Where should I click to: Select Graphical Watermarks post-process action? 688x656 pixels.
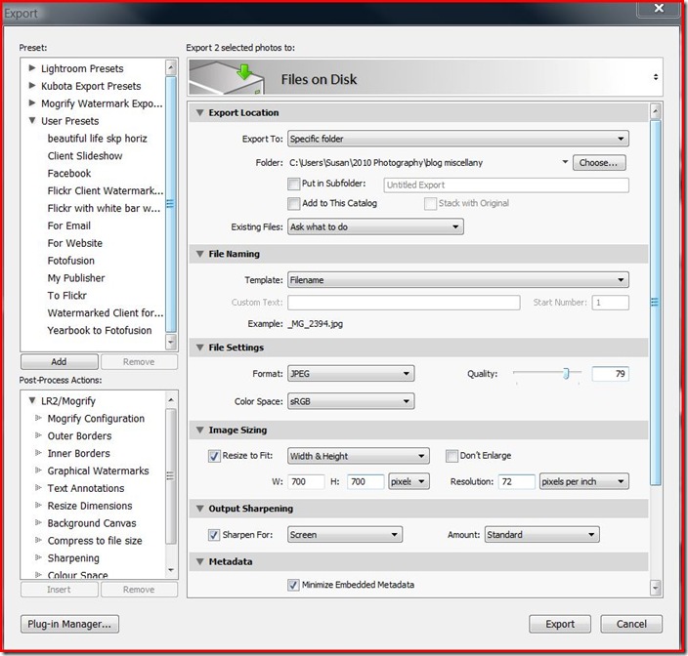pos(98,471)
